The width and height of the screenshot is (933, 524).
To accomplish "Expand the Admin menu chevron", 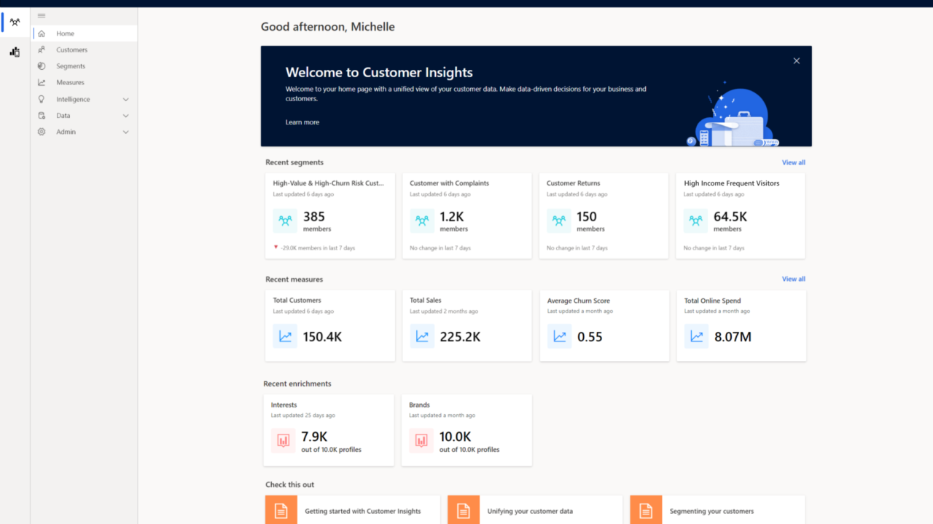I will (x=125, y=132).
